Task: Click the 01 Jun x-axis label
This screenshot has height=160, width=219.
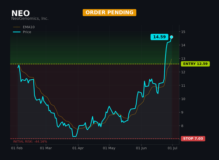Action: [141, 148]
